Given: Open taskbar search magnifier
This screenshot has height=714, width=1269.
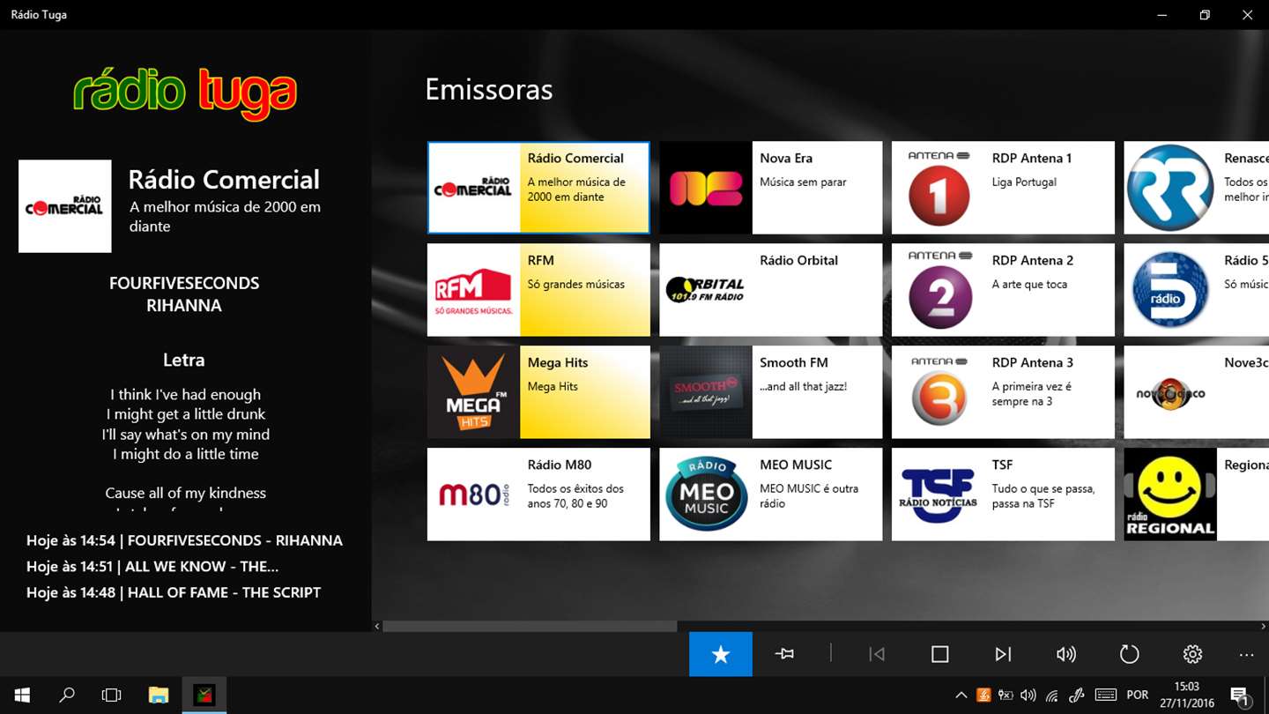Looking at the screenshot, I should pyautogui.click(x=67, y=695).
